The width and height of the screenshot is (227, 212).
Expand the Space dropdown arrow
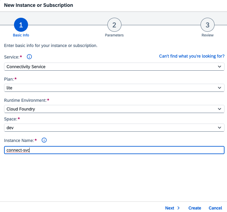click(220, 128)
